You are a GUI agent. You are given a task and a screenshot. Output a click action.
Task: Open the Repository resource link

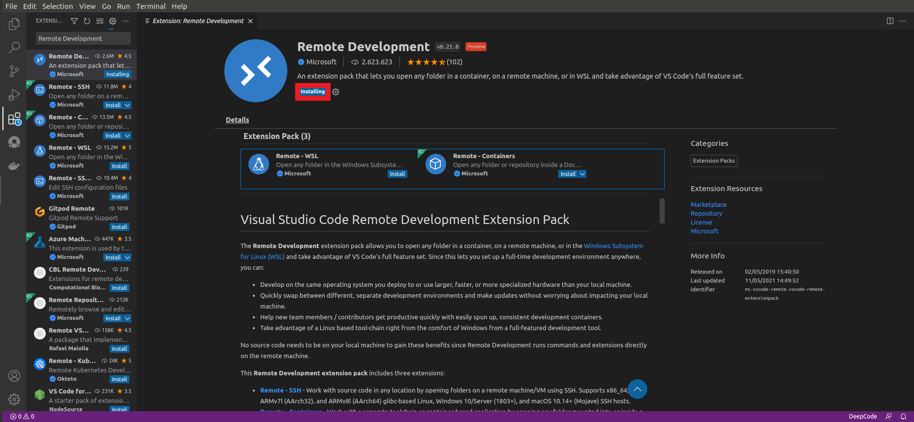pyautogui.click(x=706, y=213)
